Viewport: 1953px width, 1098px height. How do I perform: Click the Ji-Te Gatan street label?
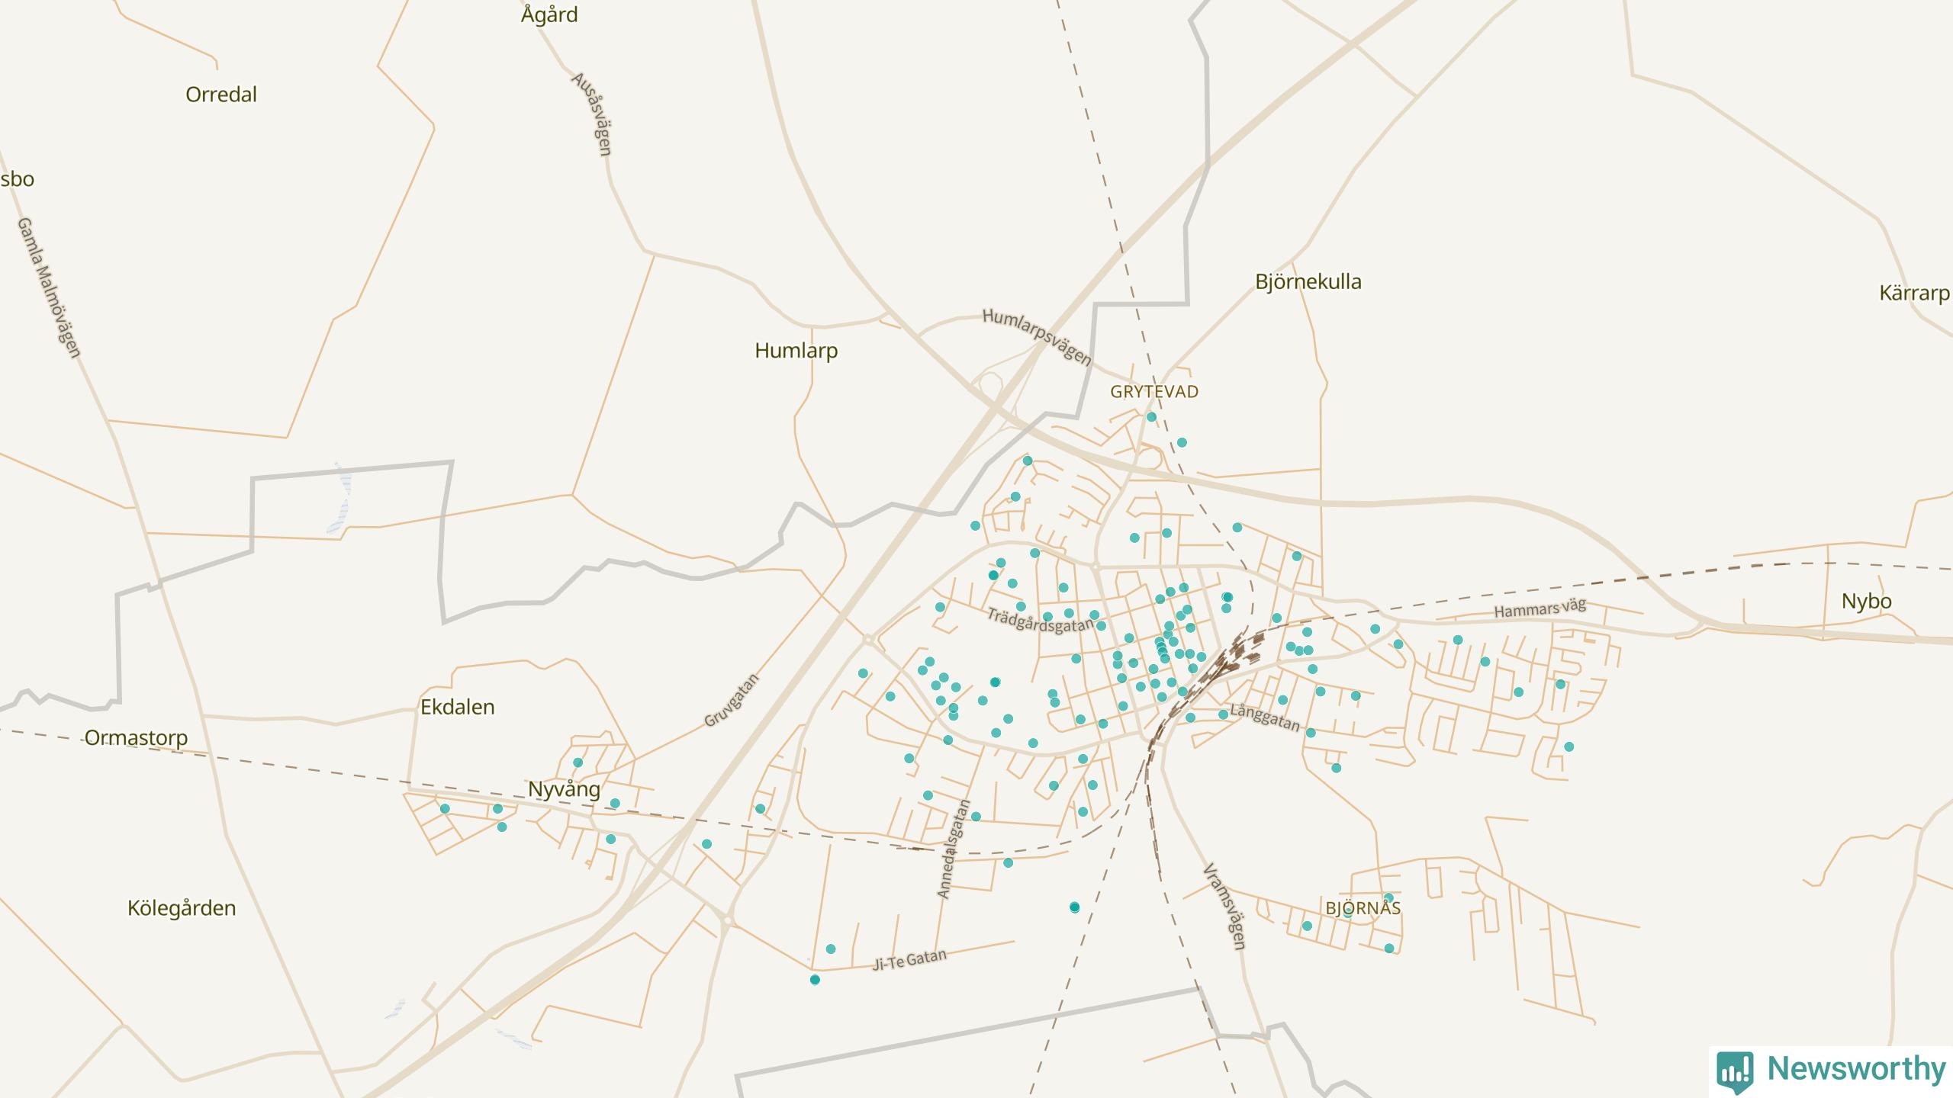point(909,960)
